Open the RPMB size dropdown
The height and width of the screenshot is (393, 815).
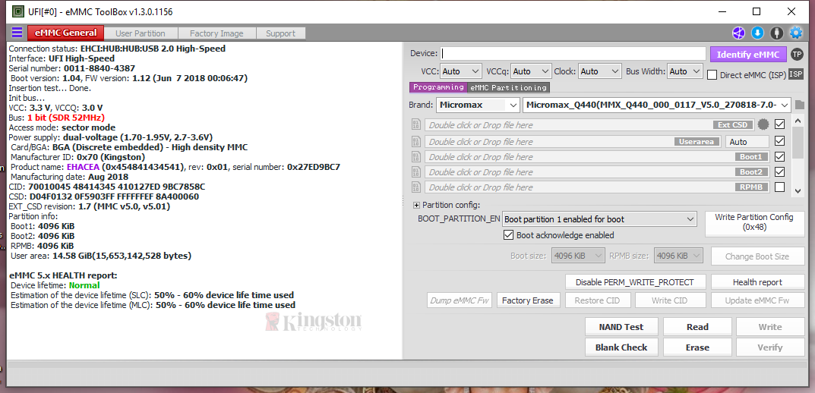tap(679, 256)
